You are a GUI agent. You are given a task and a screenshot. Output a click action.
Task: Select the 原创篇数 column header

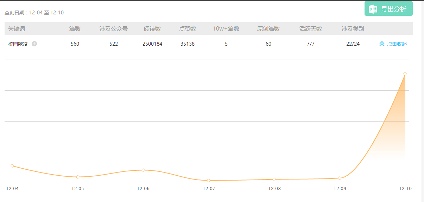(268, 29)
